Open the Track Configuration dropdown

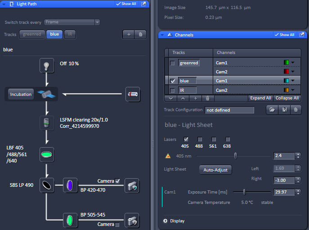tap(229, 110)
